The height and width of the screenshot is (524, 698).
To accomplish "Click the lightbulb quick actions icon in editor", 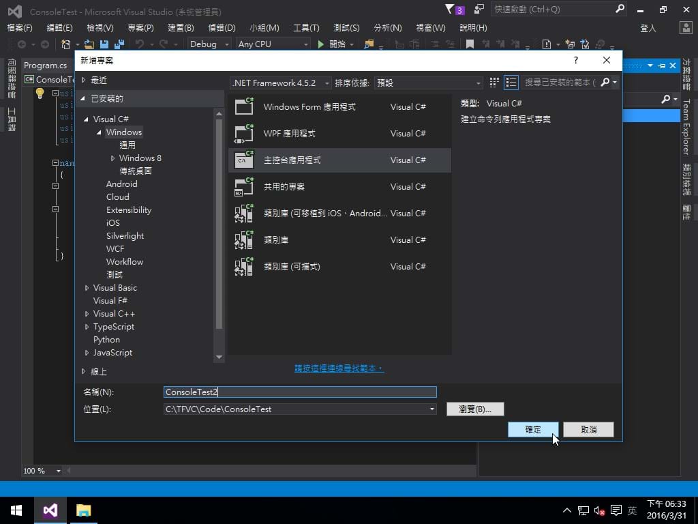I will pyautogui.click(x=40, y=93).
